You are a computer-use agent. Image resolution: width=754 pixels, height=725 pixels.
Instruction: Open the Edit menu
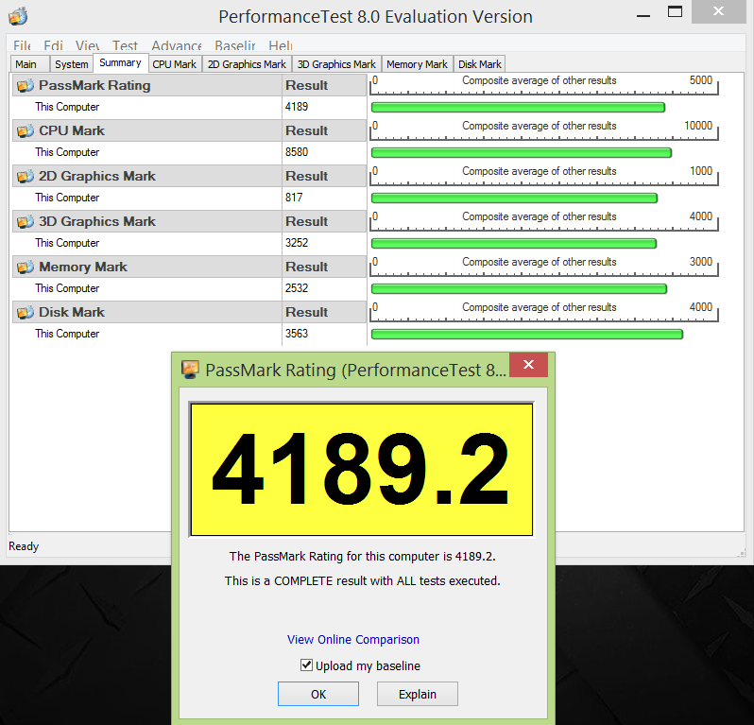point(53,45)
